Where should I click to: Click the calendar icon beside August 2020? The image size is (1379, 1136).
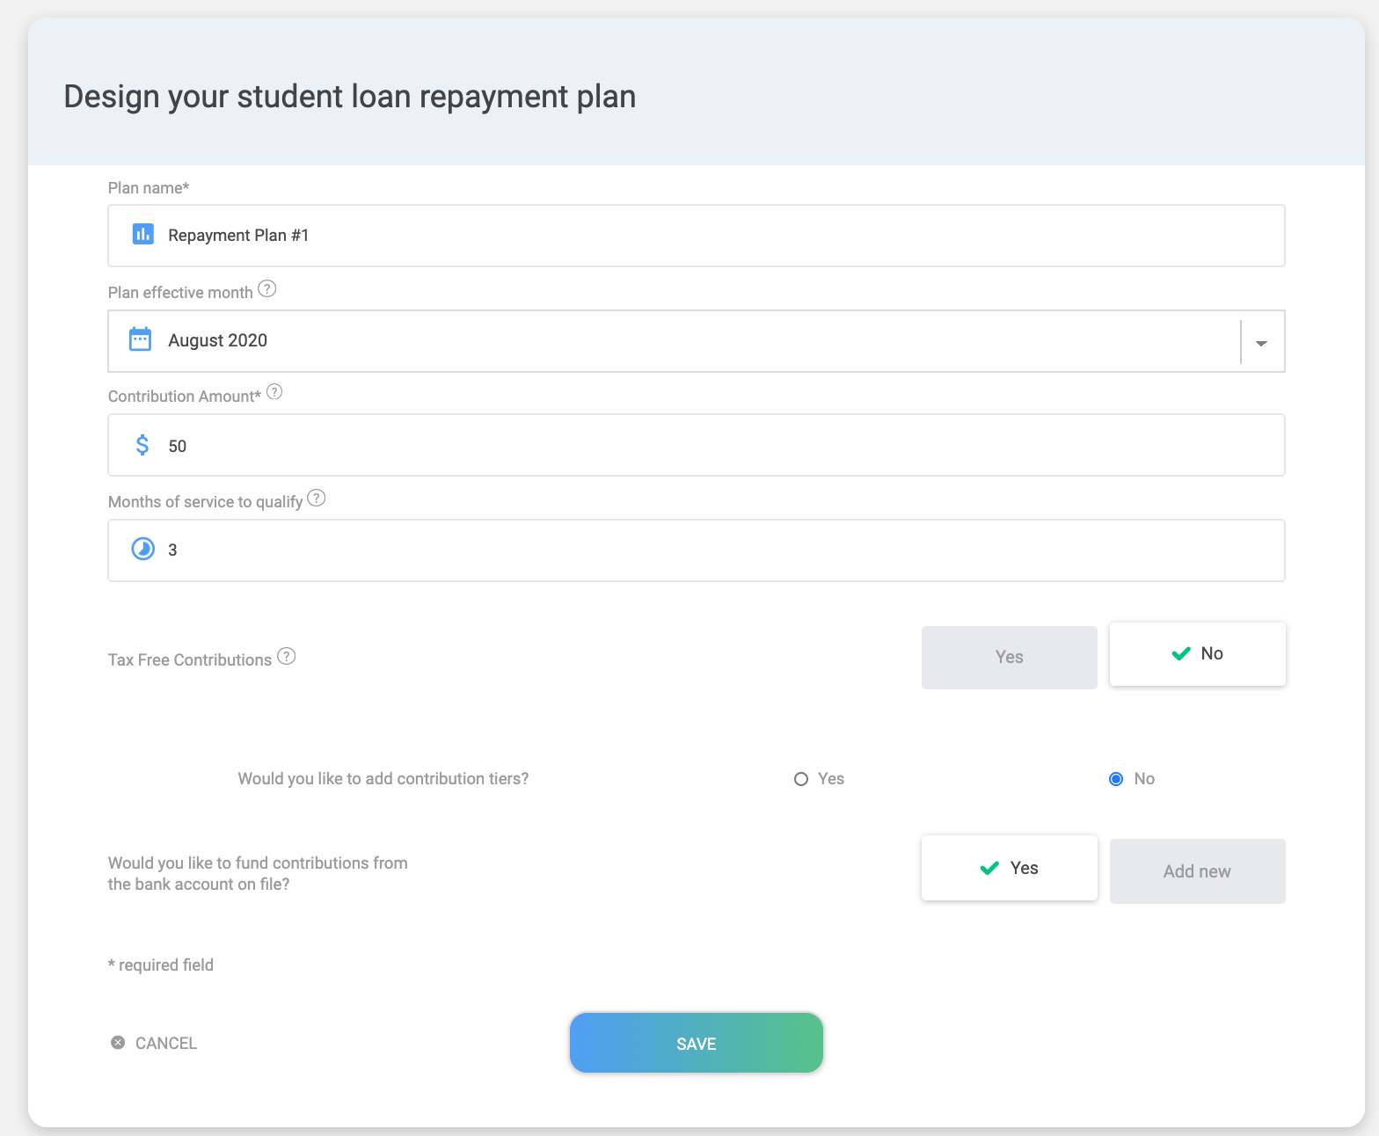coord(141,339)
